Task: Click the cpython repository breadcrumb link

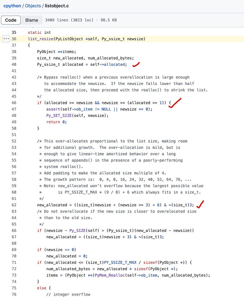Action: coord(12,6)
